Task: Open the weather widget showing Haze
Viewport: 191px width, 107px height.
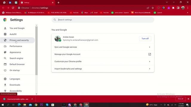Action: 152,105
